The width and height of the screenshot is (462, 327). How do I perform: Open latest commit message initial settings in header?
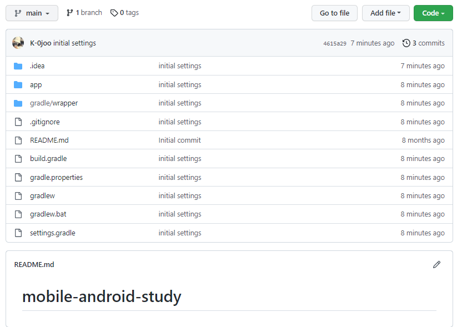click(74, 43)
